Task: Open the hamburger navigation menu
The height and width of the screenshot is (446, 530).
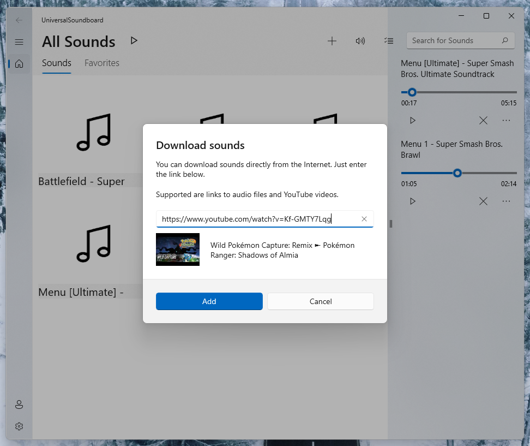Action: [19, 42]
